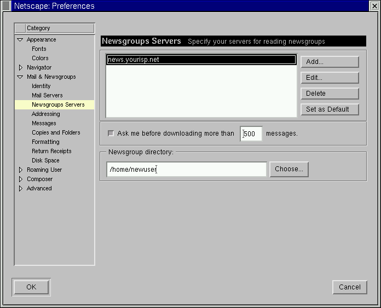Viewport: 381px width, 308px height.
Task: Click the message count field showing 500
Action: tap(251, 133)
